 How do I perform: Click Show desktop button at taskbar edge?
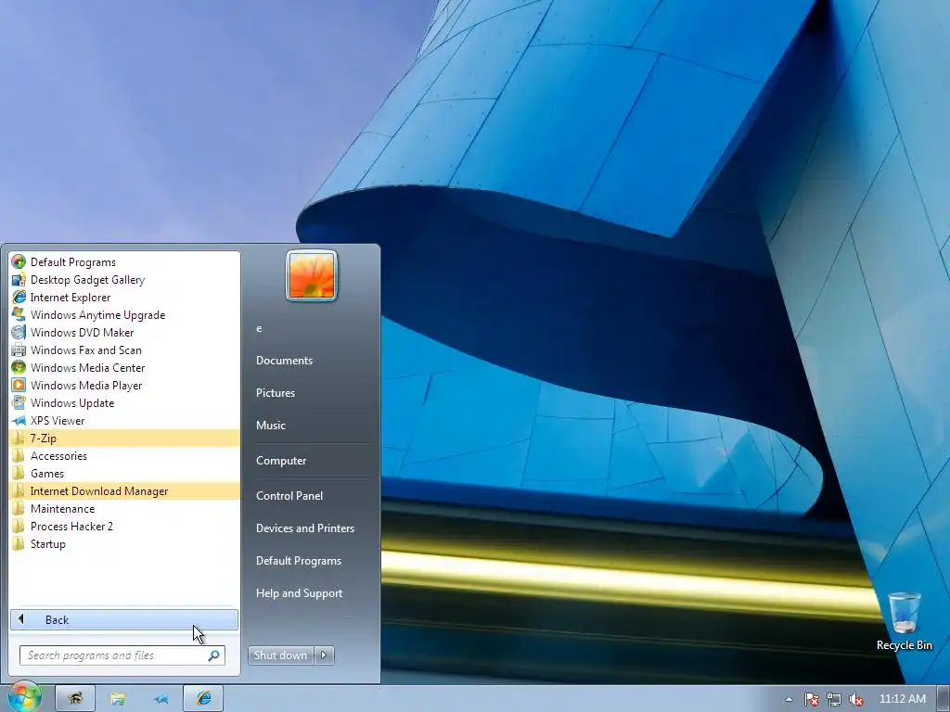944,699
